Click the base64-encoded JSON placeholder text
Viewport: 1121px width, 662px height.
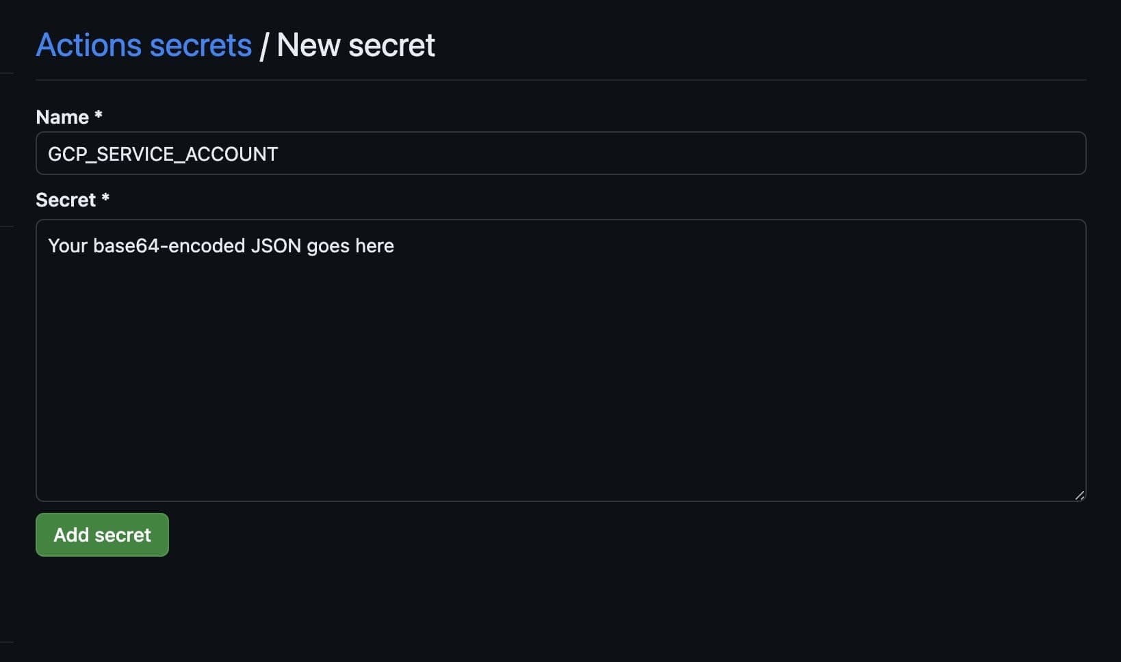pyautogui.click(x=220, y=246)
